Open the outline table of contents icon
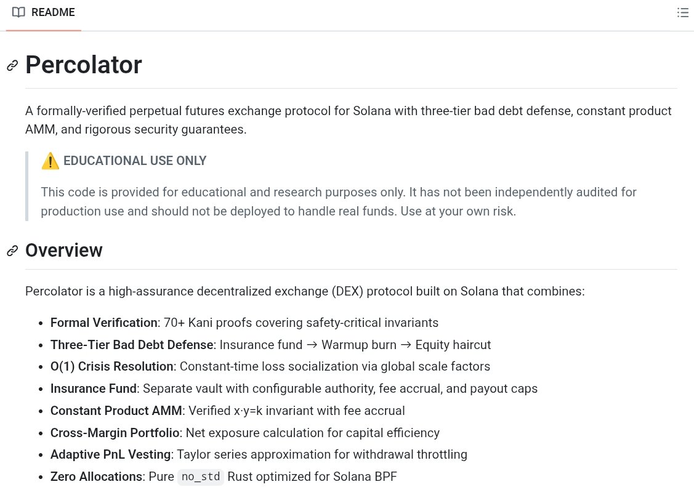Screen dimensions: 694x487 click(682, 12)
